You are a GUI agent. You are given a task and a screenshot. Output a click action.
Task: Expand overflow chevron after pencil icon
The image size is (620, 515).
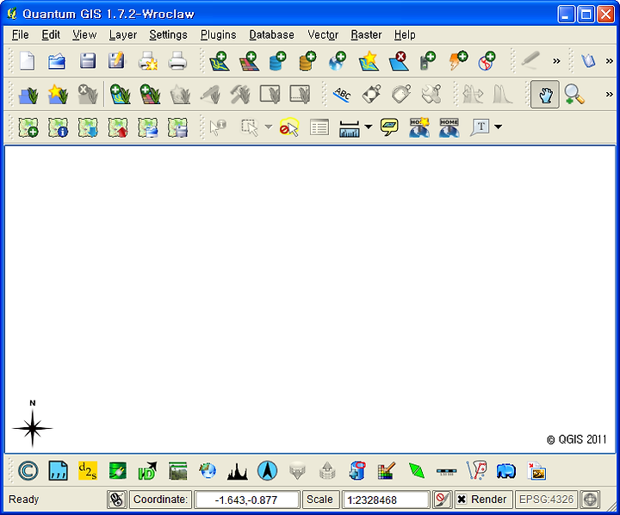point(556,61)
